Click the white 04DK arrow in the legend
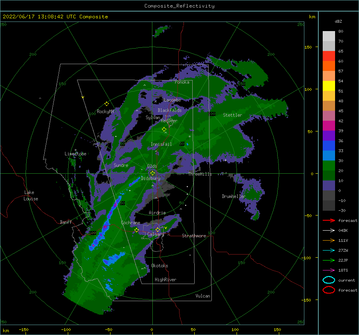 329,230
